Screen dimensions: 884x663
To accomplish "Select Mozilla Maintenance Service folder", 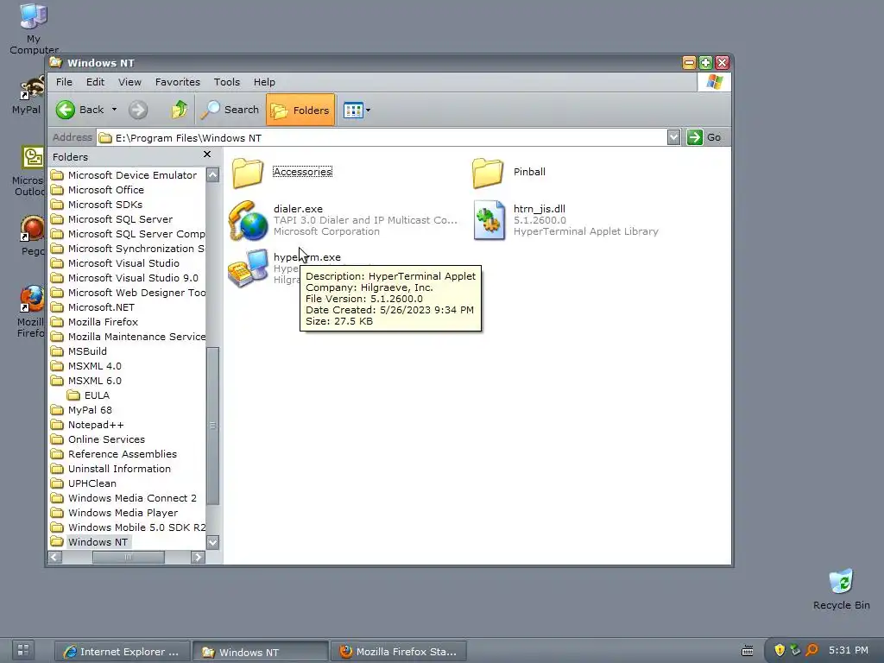I will [136, 337].
